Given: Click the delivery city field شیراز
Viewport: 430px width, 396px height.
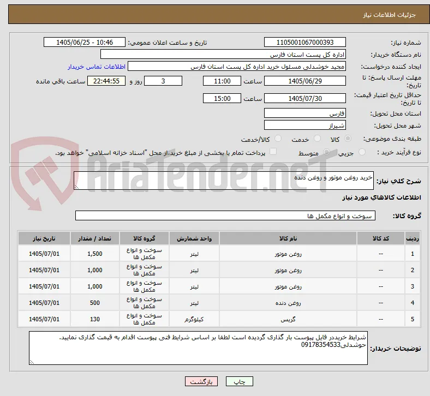Looking at the screenshot, I should pos(305,125).
